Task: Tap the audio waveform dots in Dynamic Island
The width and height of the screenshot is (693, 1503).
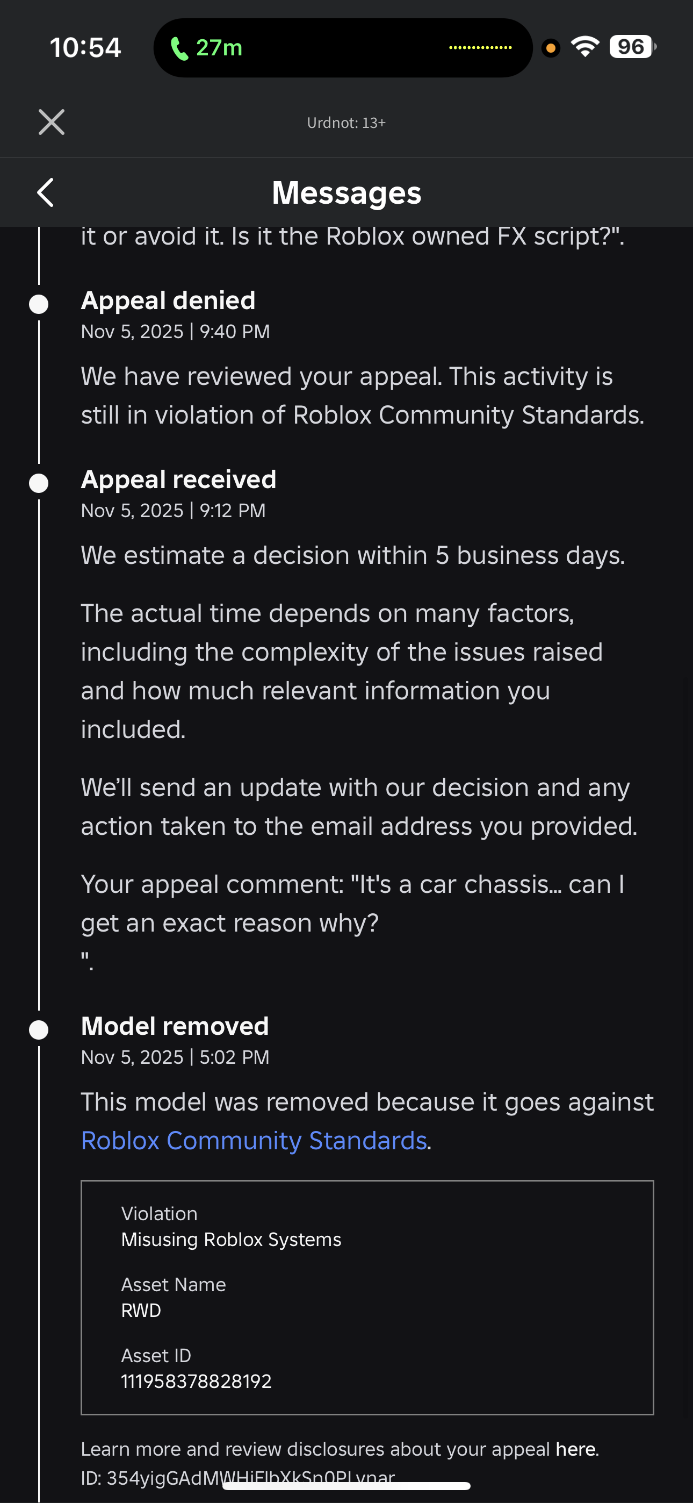Action: [x=480, y=48]
